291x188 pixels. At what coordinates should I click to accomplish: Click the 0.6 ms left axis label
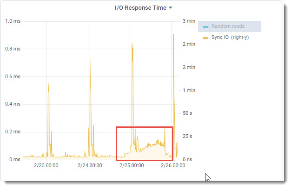pyautogui.click(x=13, y=76)
